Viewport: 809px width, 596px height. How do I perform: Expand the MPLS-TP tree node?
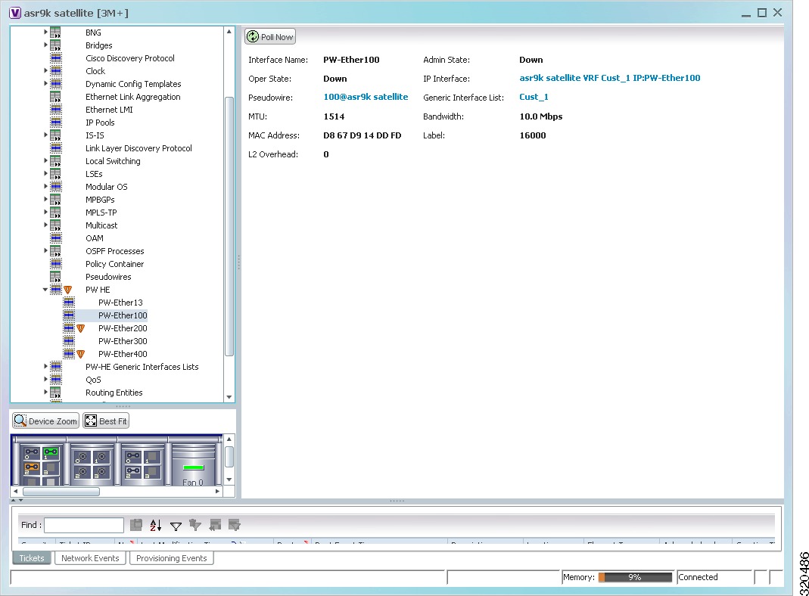point(45,212)
